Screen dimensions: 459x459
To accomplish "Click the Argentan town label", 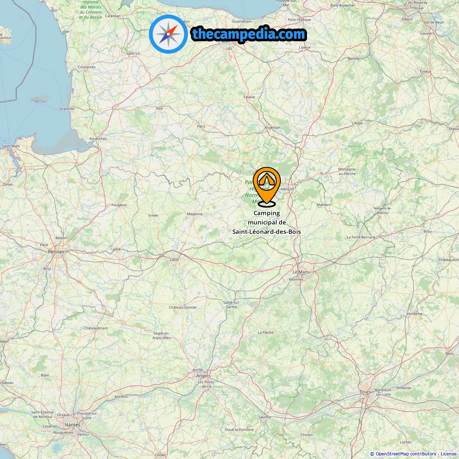I will [273, 128].
